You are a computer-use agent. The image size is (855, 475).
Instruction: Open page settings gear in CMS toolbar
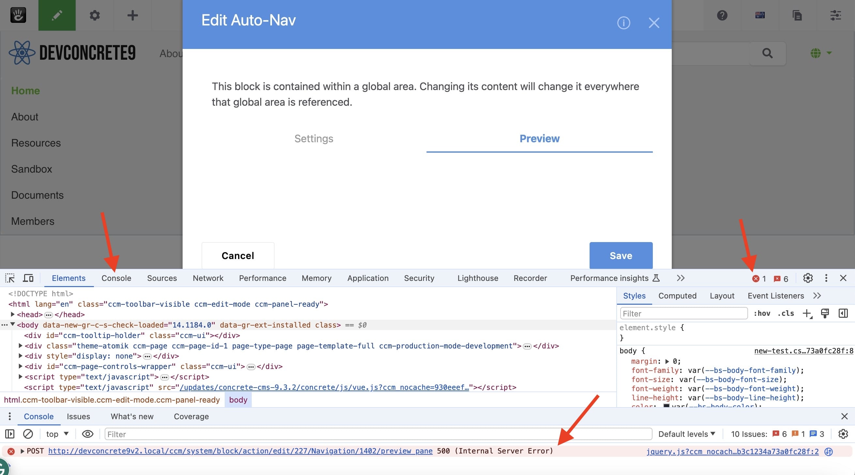pyautogui.click(x=95, y=15)
